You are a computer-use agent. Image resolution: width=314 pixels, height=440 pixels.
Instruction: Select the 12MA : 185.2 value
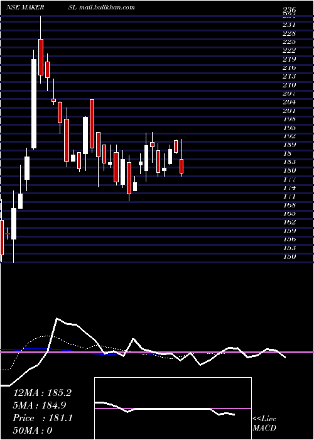[42, 393]
